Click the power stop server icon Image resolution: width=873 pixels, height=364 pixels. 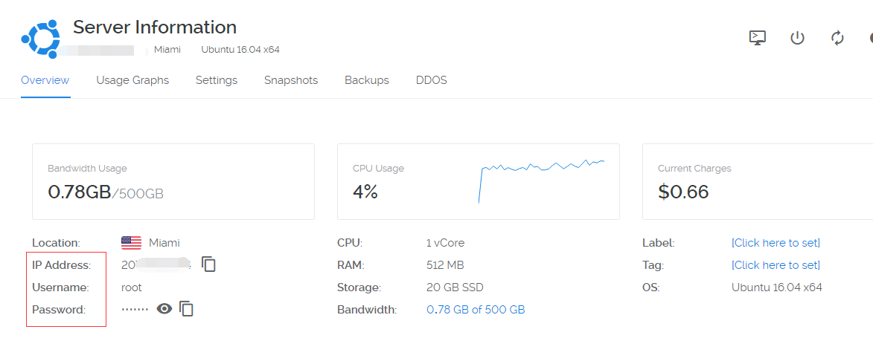click(x=797, y=38)
